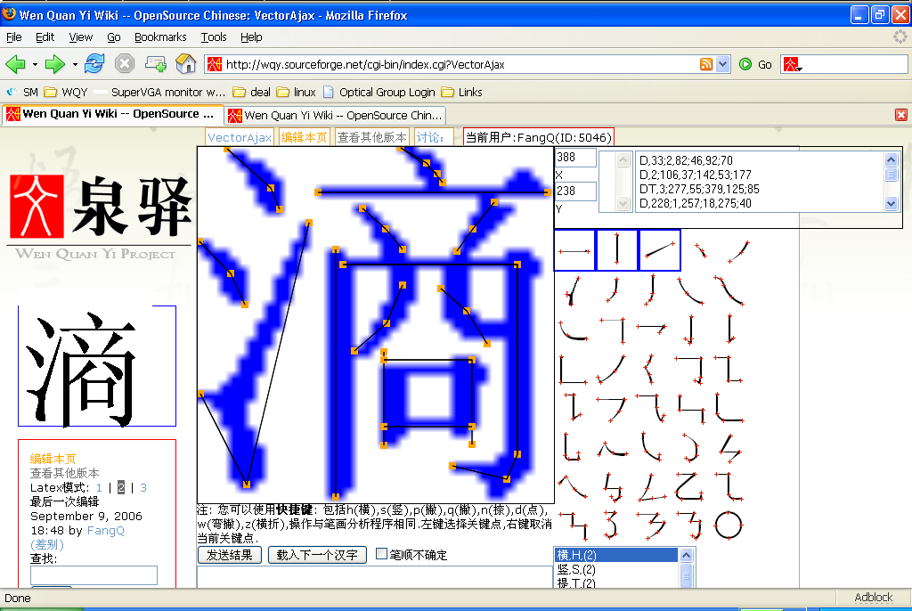
Task: Open the Edit menu
Action: coord(45,37)
